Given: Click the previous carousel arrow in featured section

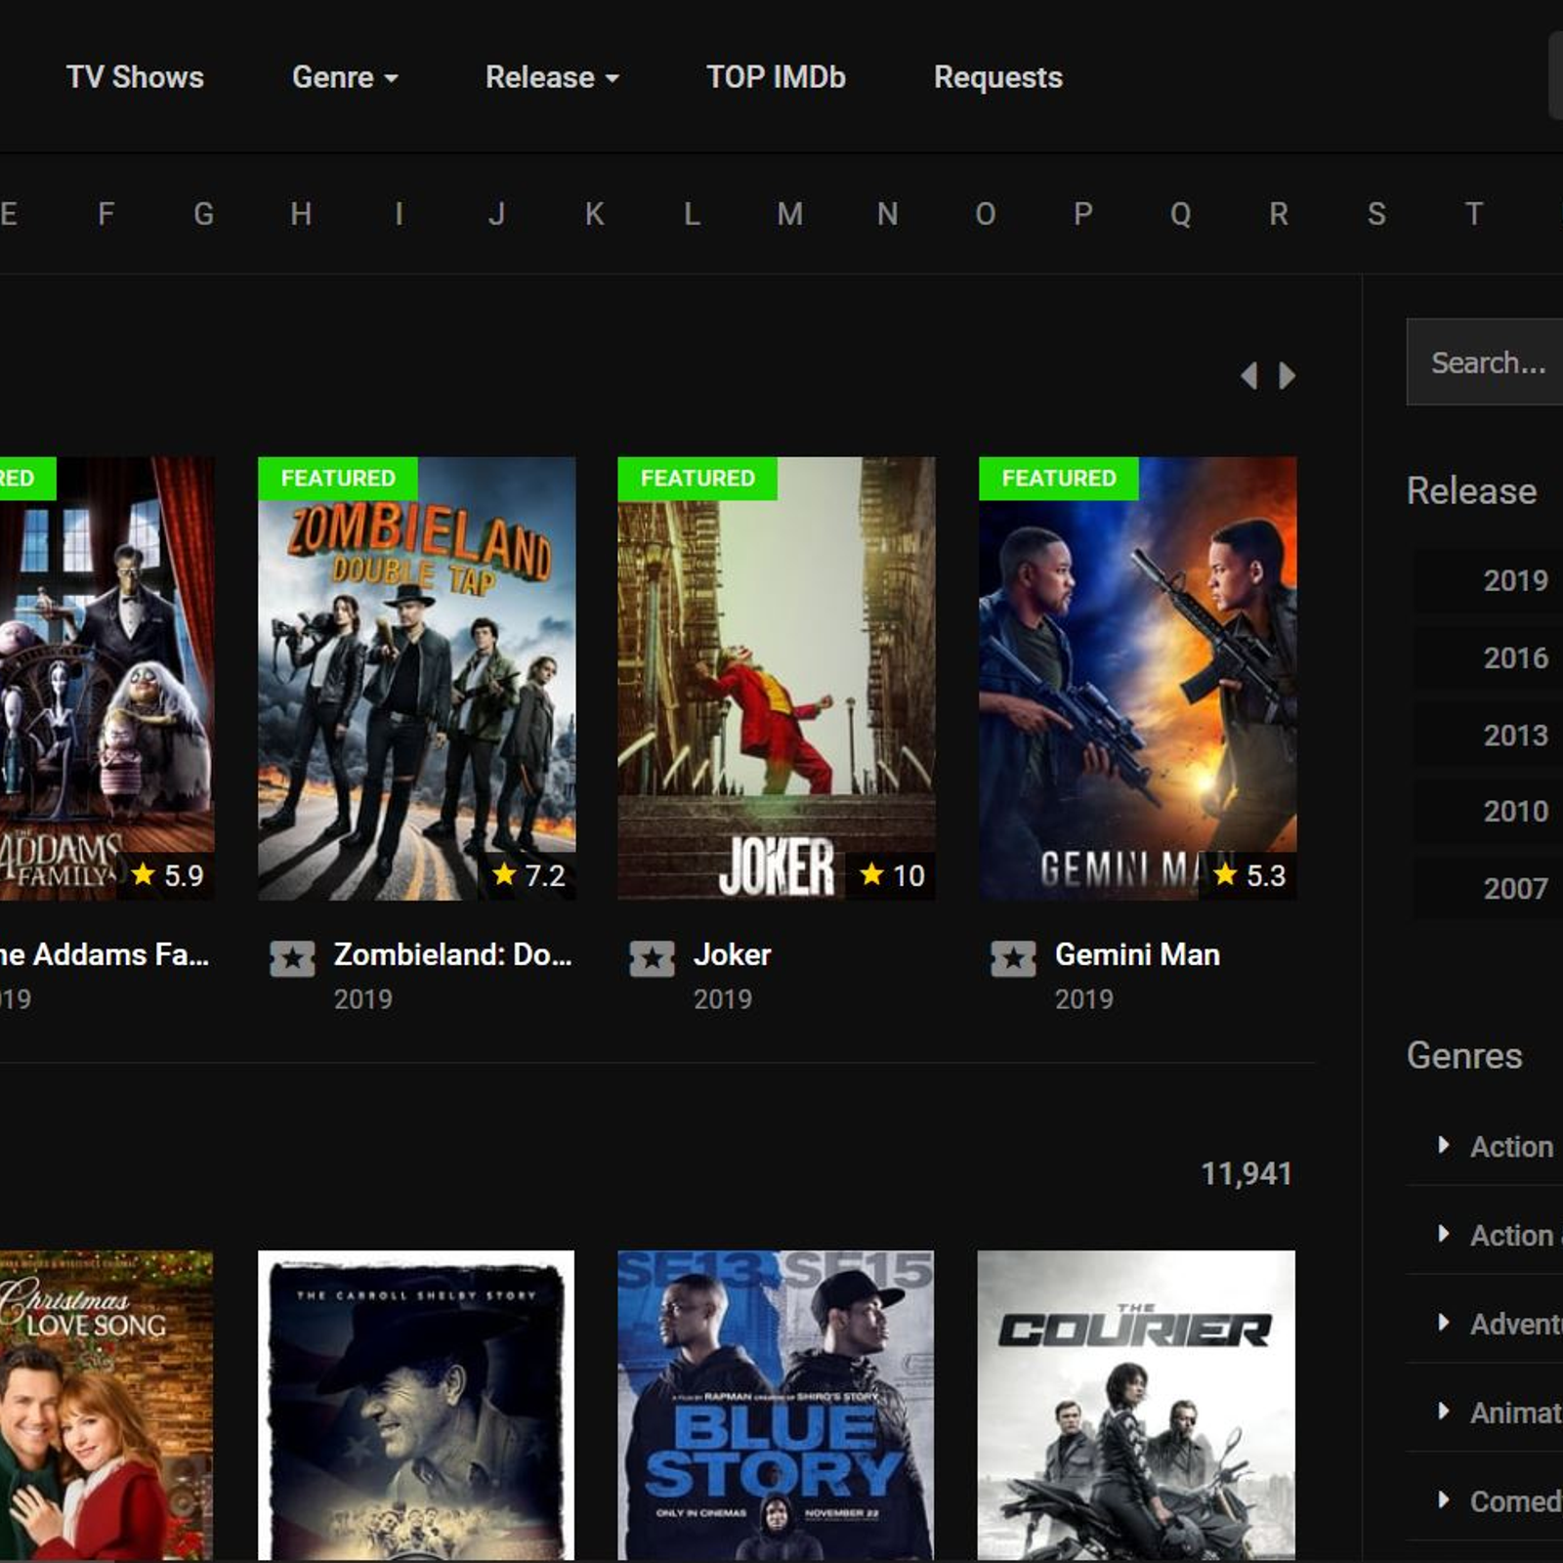Looking at the screenshot, I should click(1248, 376).
